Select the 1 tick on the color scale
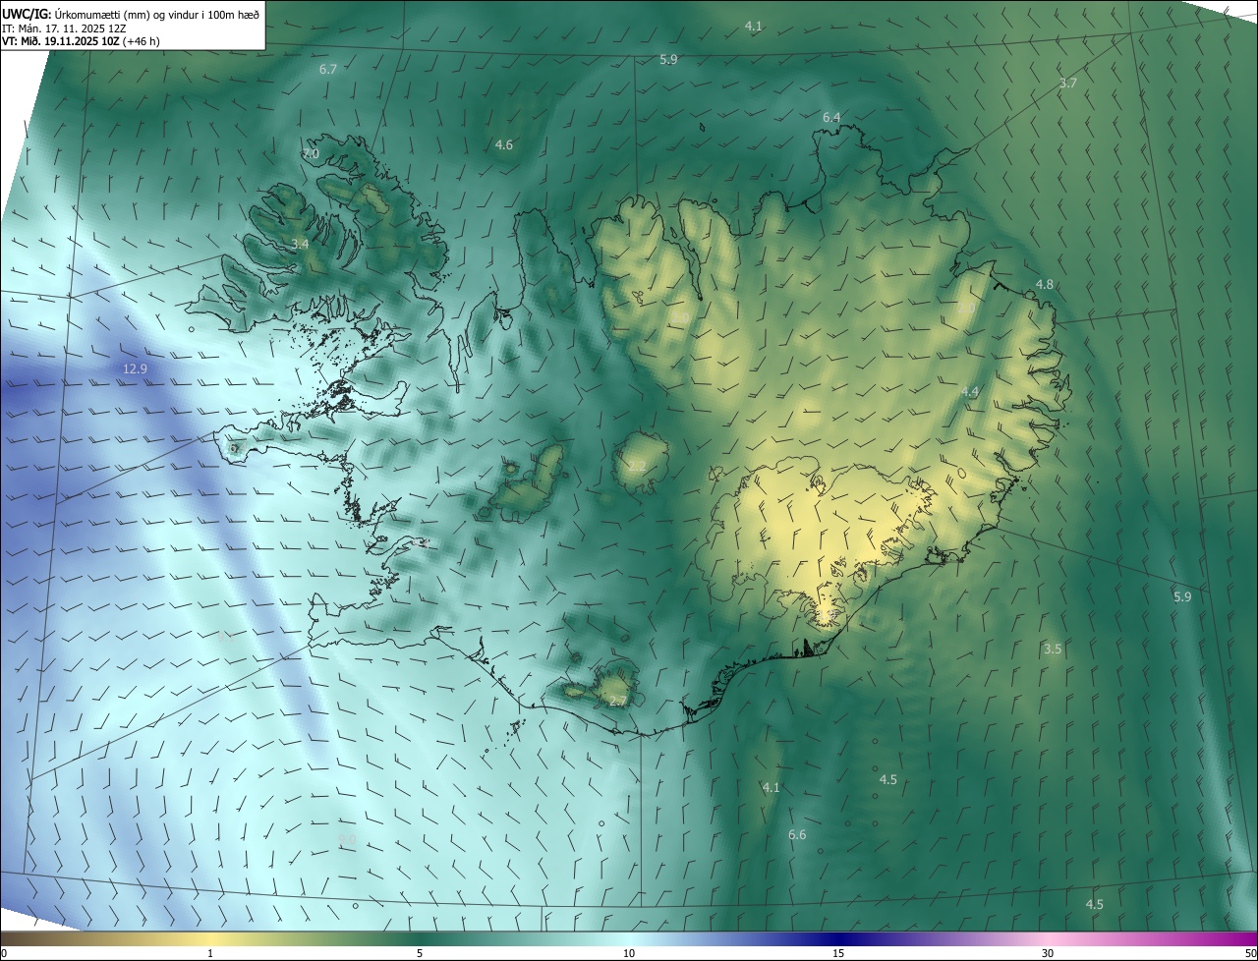The image size is (1258, 961). [210, 954]
